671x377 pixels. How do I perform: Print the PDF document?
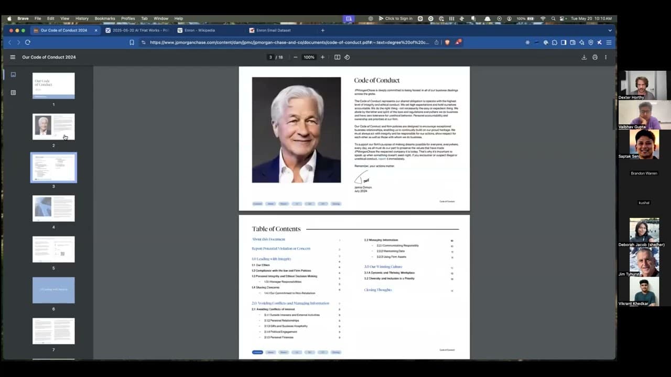click(x=595, y=57)
